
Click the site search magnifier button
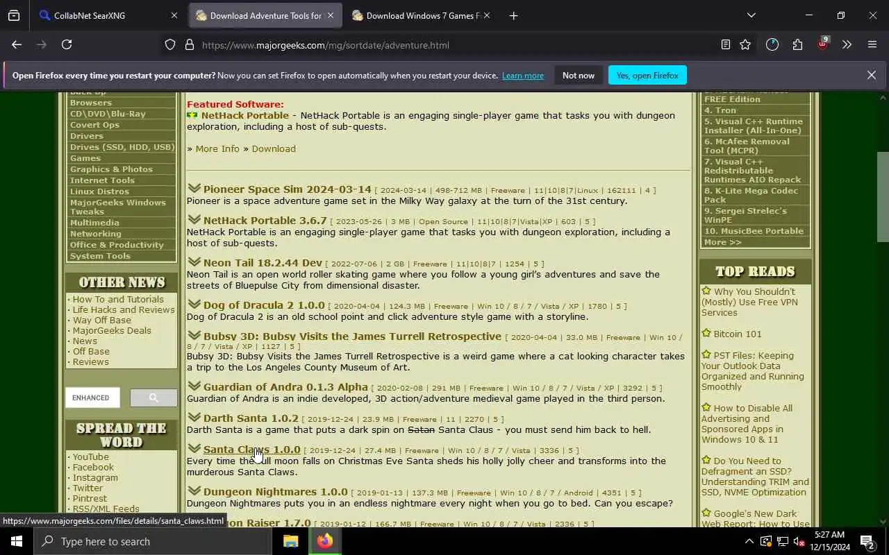[x=153, y=398]
